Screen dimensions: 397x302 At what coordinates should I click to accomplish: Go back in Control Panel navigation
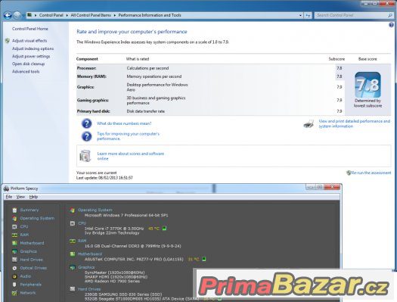pos(8,15)
